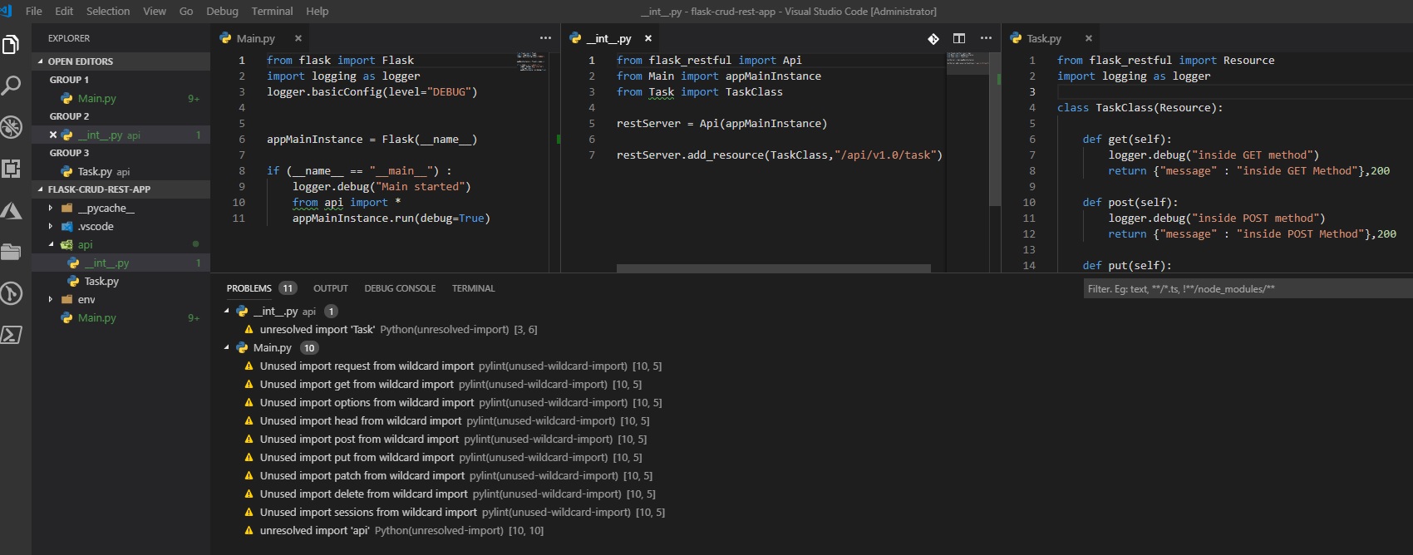The height and width of the screenshot is (555, 1413).
Task: Open the File menu
Action: click(34, 11)
